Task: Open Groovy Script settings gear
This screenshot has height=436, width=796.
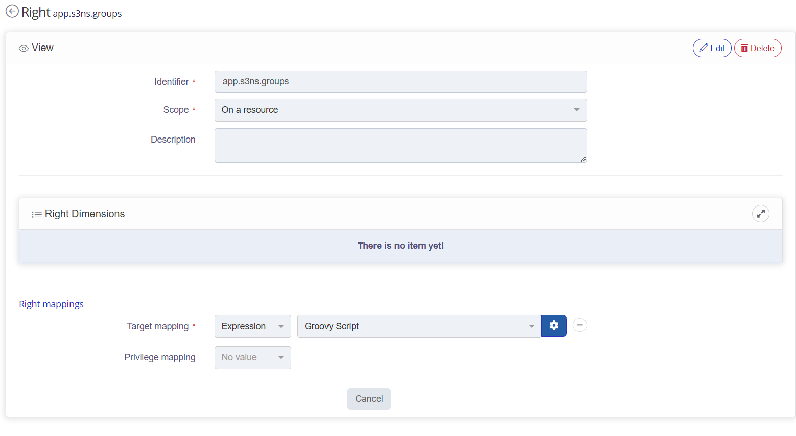Action: tap(554, 326)
